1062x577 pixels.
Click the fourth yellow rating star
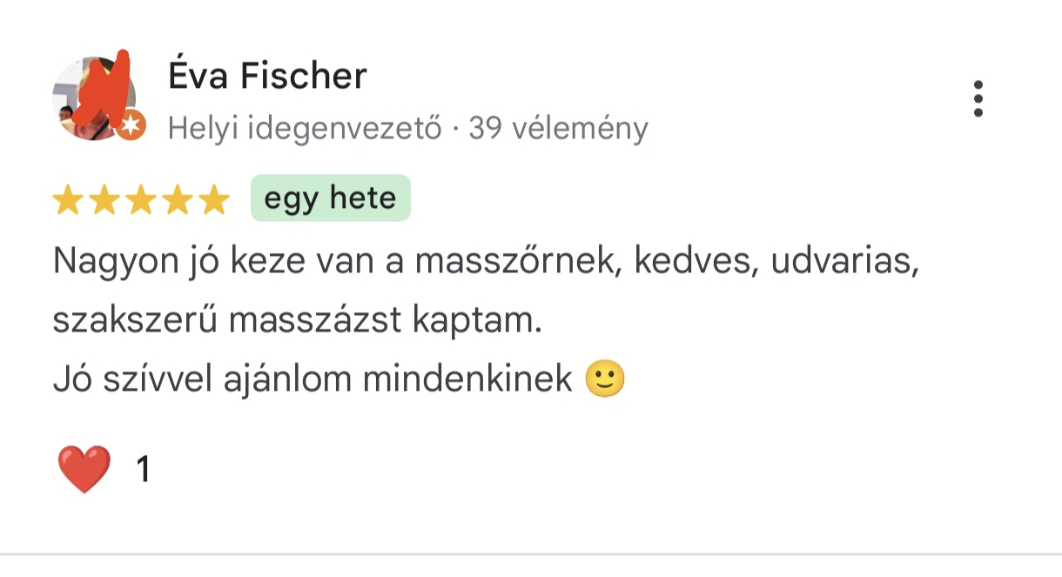(x=178, y=201)
